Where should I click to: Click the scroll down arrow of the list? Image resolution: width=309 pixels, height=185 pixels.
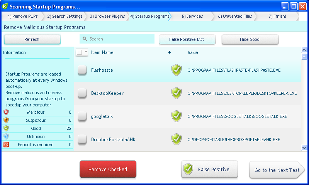(x=304, y=148)
